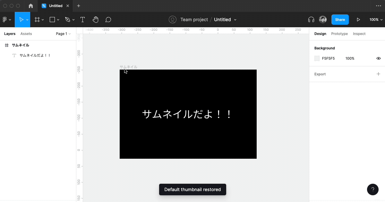Activate the Hand tool

pos(95,20)
